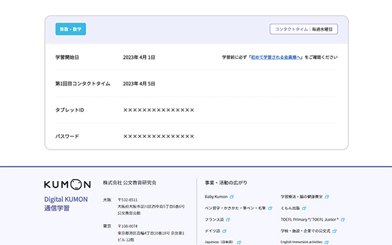This screenshot has height=245, width=392.
Task: Select the masked タブレットID value
Action: click(x=159, y=110)
